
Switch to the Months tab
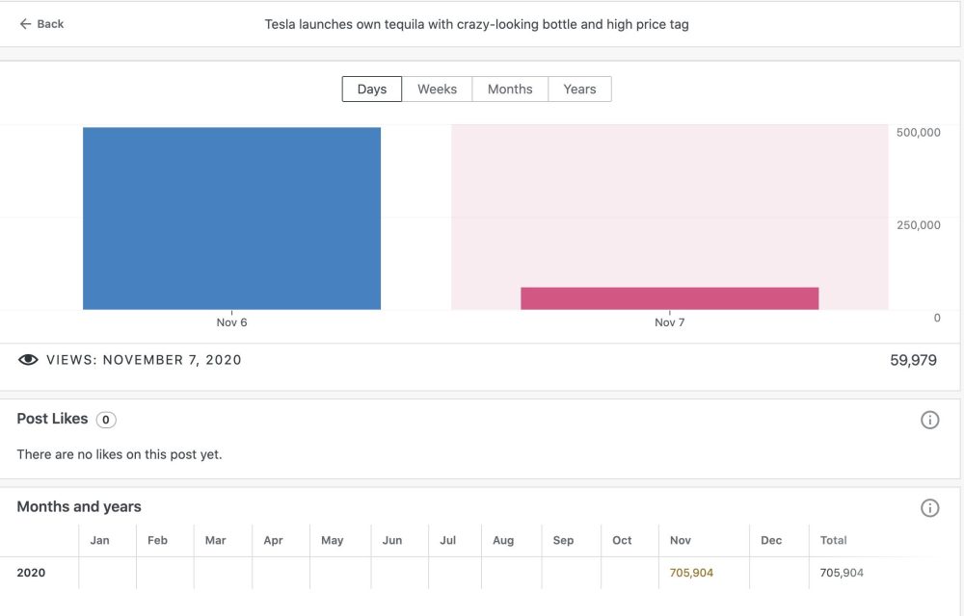pos(510,89)
